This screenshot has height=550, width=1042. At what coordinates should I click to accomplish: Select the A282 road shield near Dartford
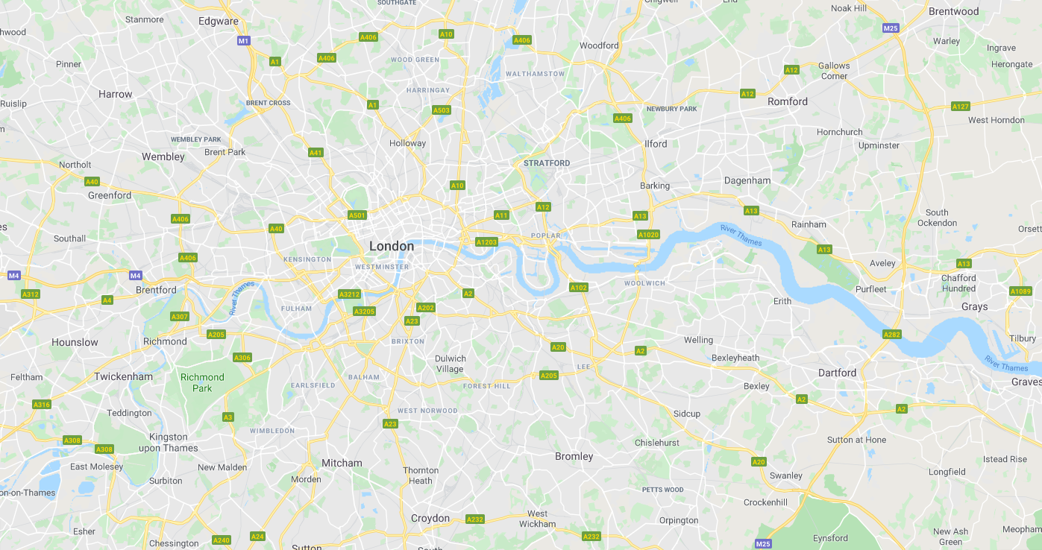click(892, 335)
